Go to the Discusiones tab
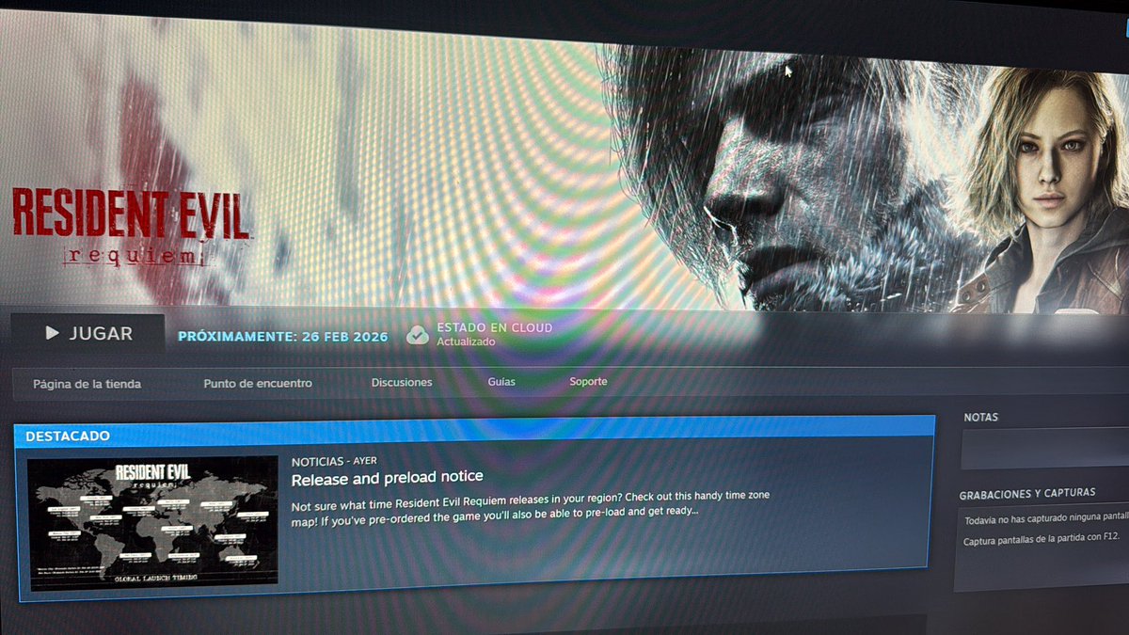This screenshot has height=635, width=1129. click(x=402, y=382)
